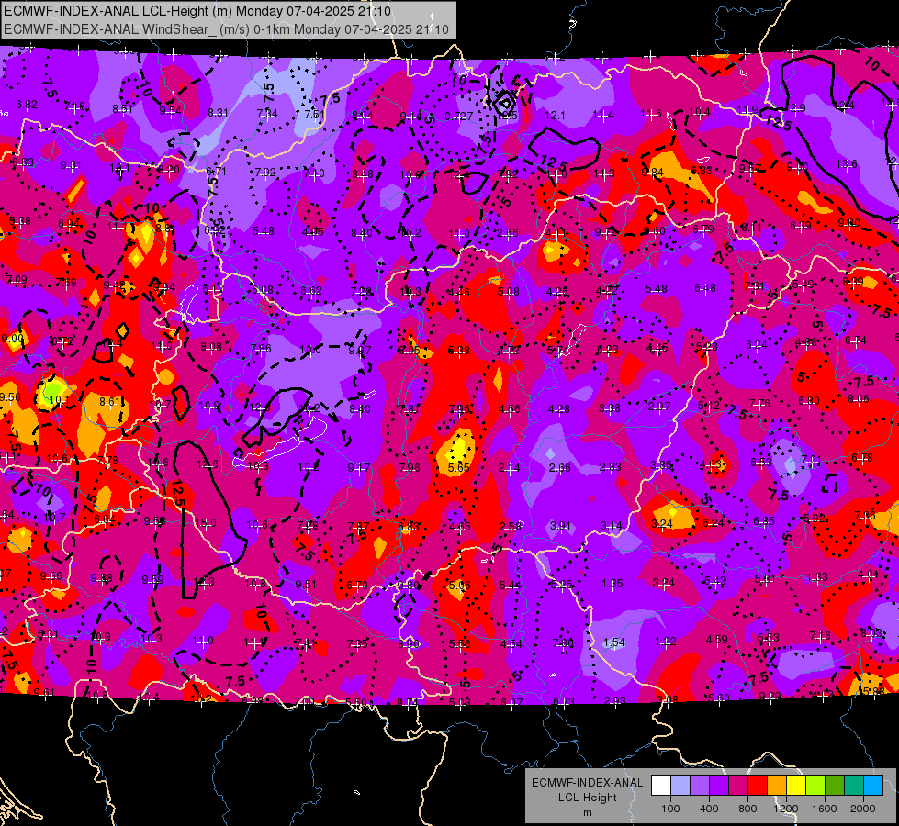The image size is (899, 826).
Task: Click the grid value "3.85"
Action: [661, 465]
